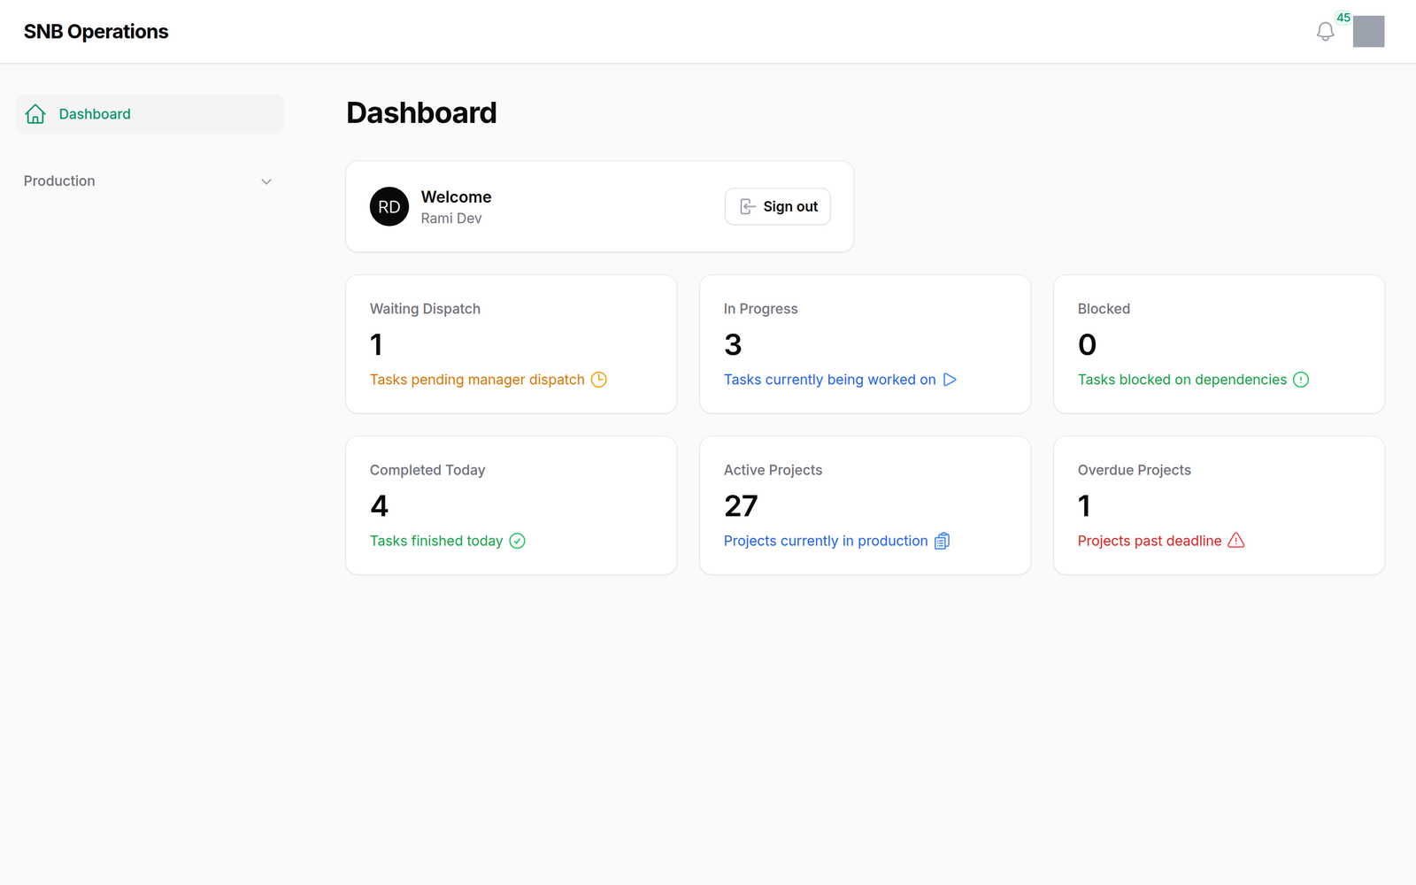Click the Waiting Dispatch label
This screenshot has width=1416, height=885.
point(425,309)
